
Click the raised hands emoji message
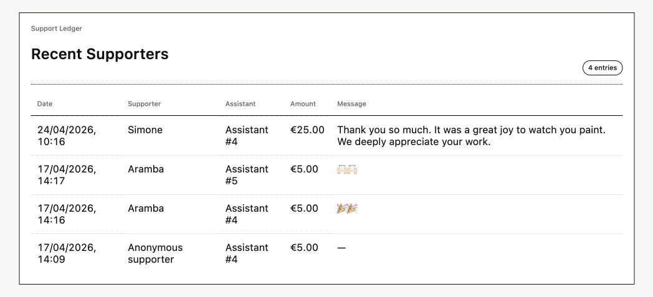click(x=347, y=169)
